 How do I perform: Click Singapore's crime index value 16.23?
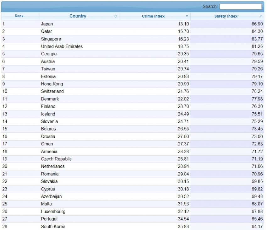tap(183, 39)
